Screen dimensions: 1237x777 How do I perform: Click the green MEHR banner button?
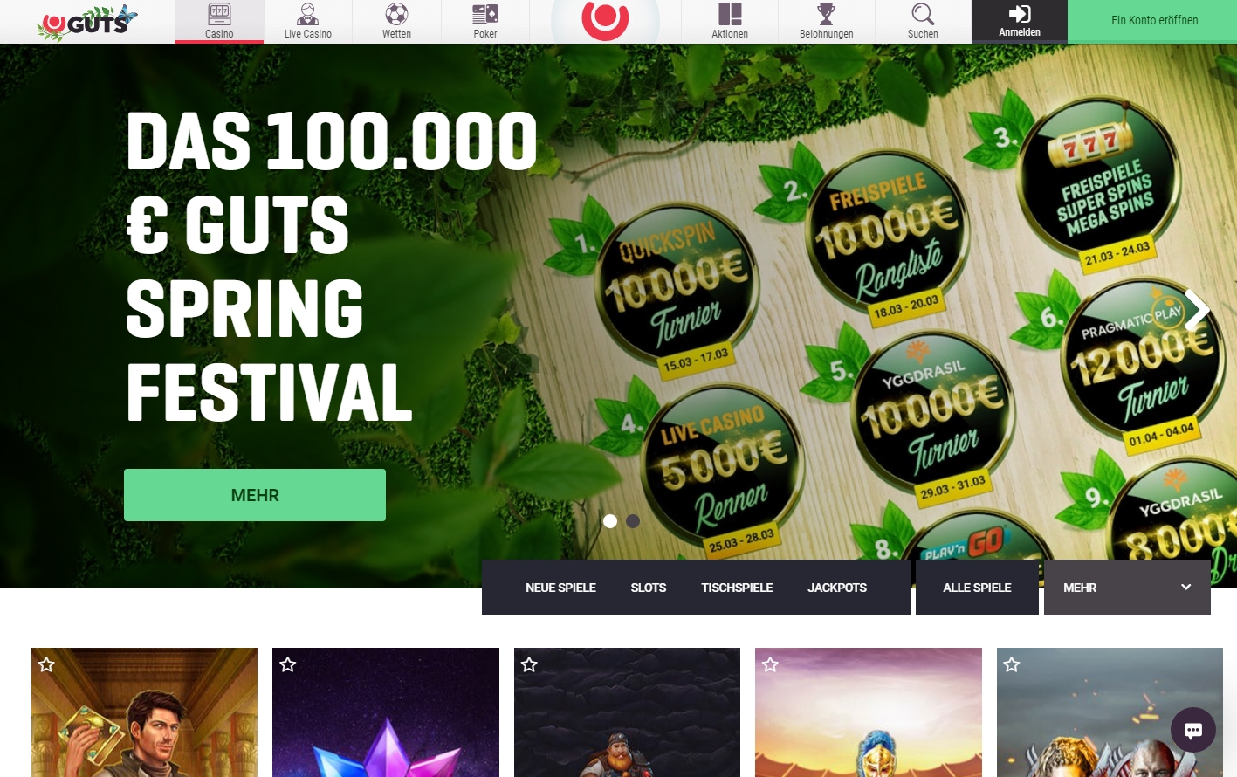[x=255, y=495]
